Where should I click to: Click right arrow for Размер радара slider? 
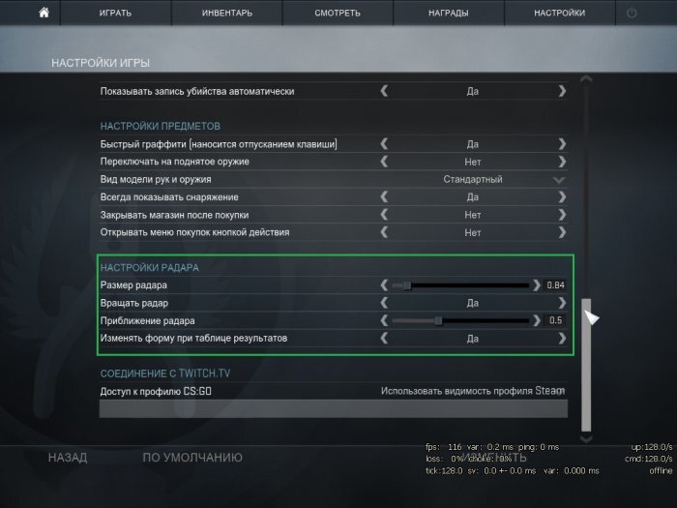(x=536, y=285)
